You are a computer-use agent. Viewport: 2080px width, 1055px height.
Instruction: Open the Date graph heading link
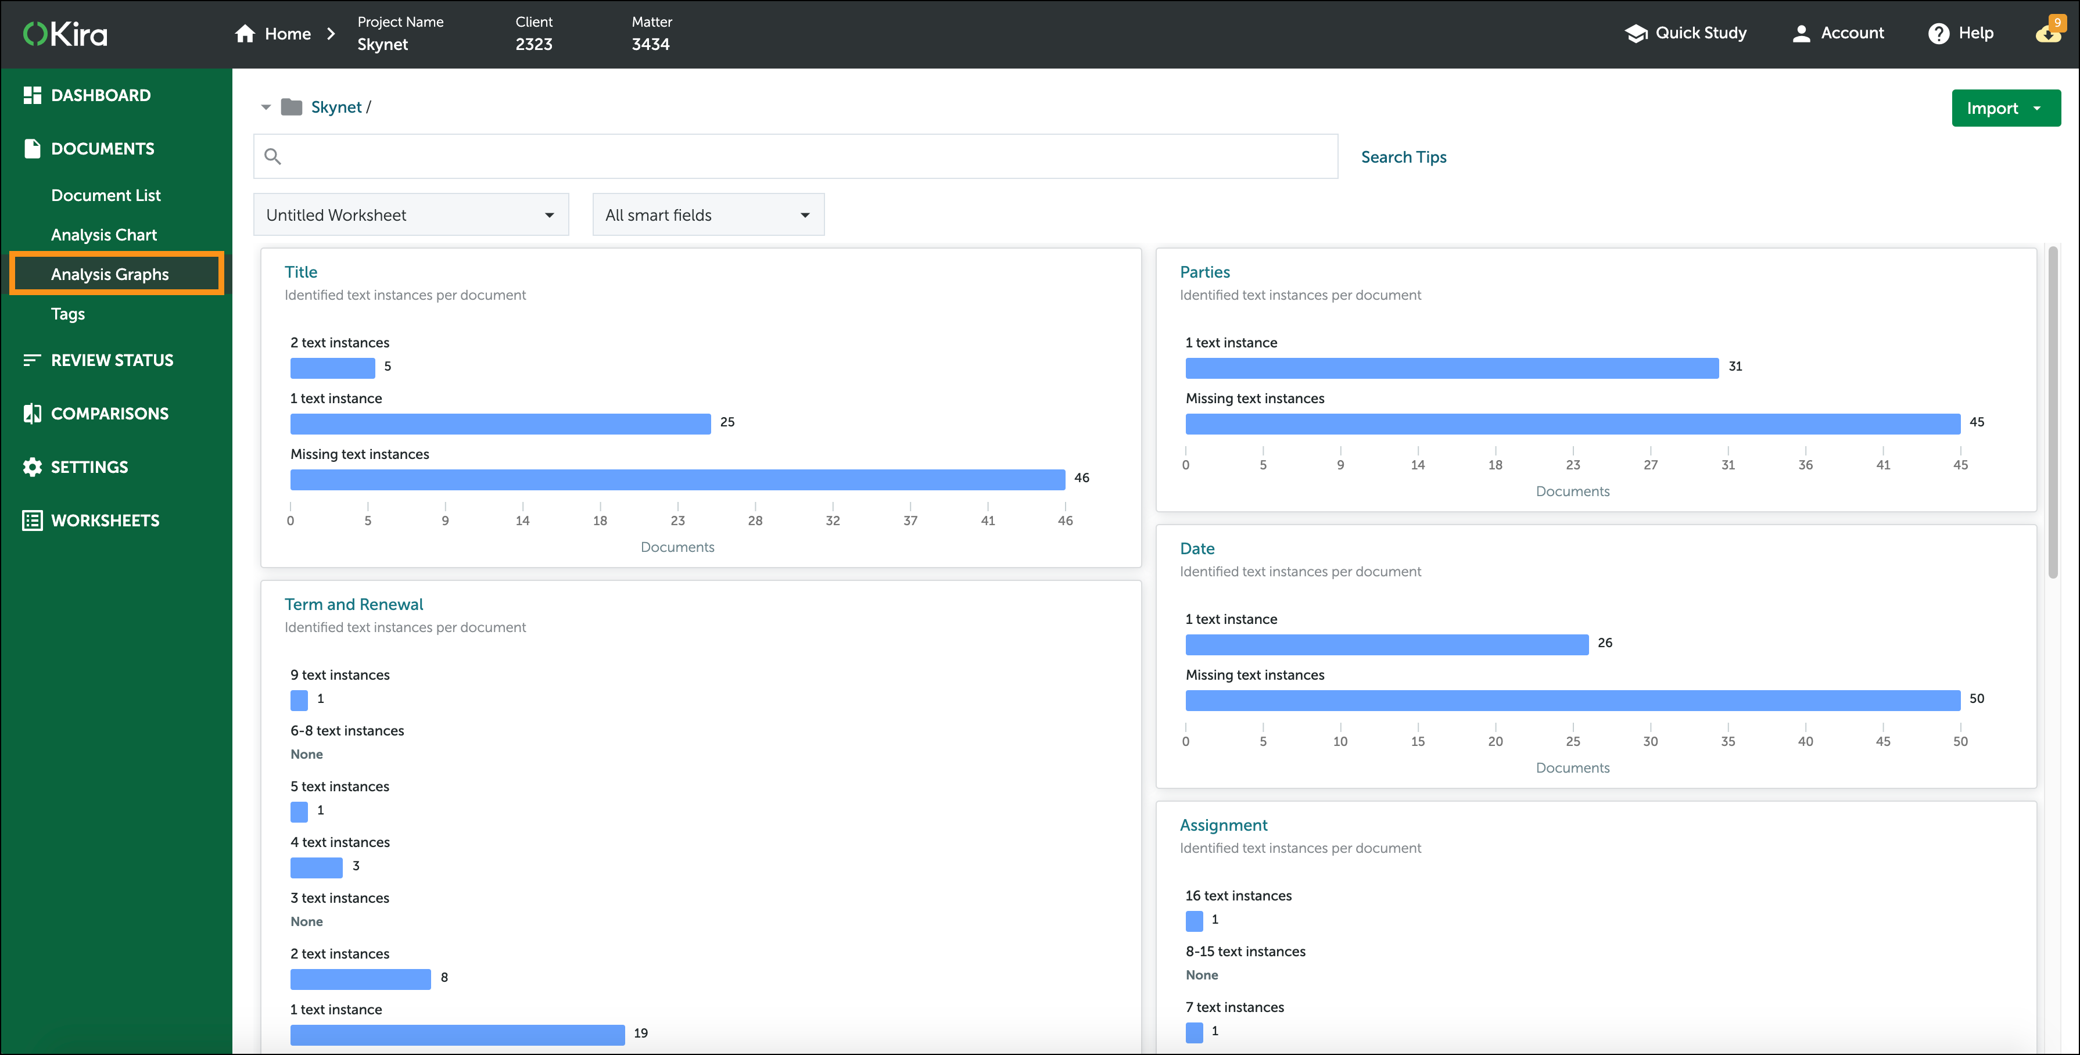tap(1197, 549)
